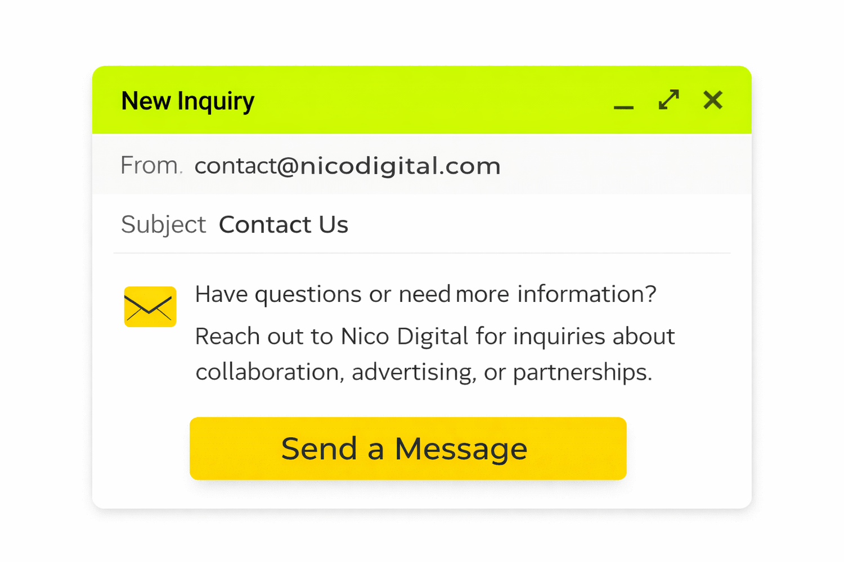Viewport: 844px width, 562px height.
Task: Click the "Have questions or need more information?" heading
Action: click(425, 294)
